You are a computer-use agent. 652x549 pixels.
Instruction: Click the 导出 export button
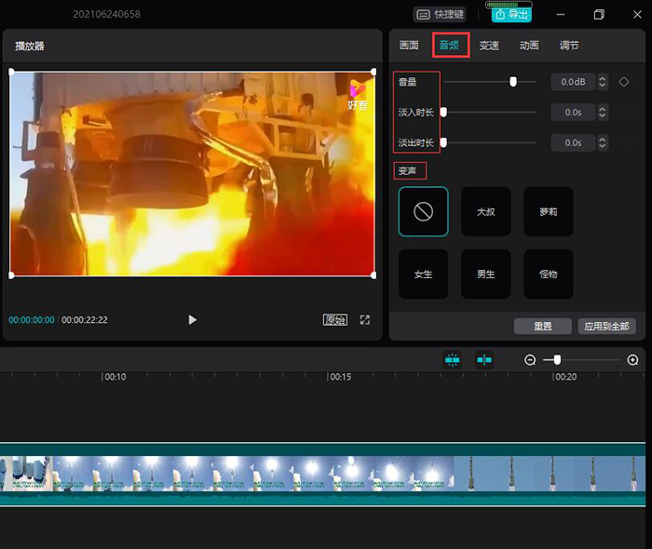click(511, 15)
